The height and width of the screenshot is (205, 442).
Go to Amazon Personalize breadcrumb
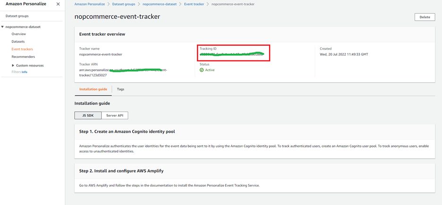tap(90, 4)
